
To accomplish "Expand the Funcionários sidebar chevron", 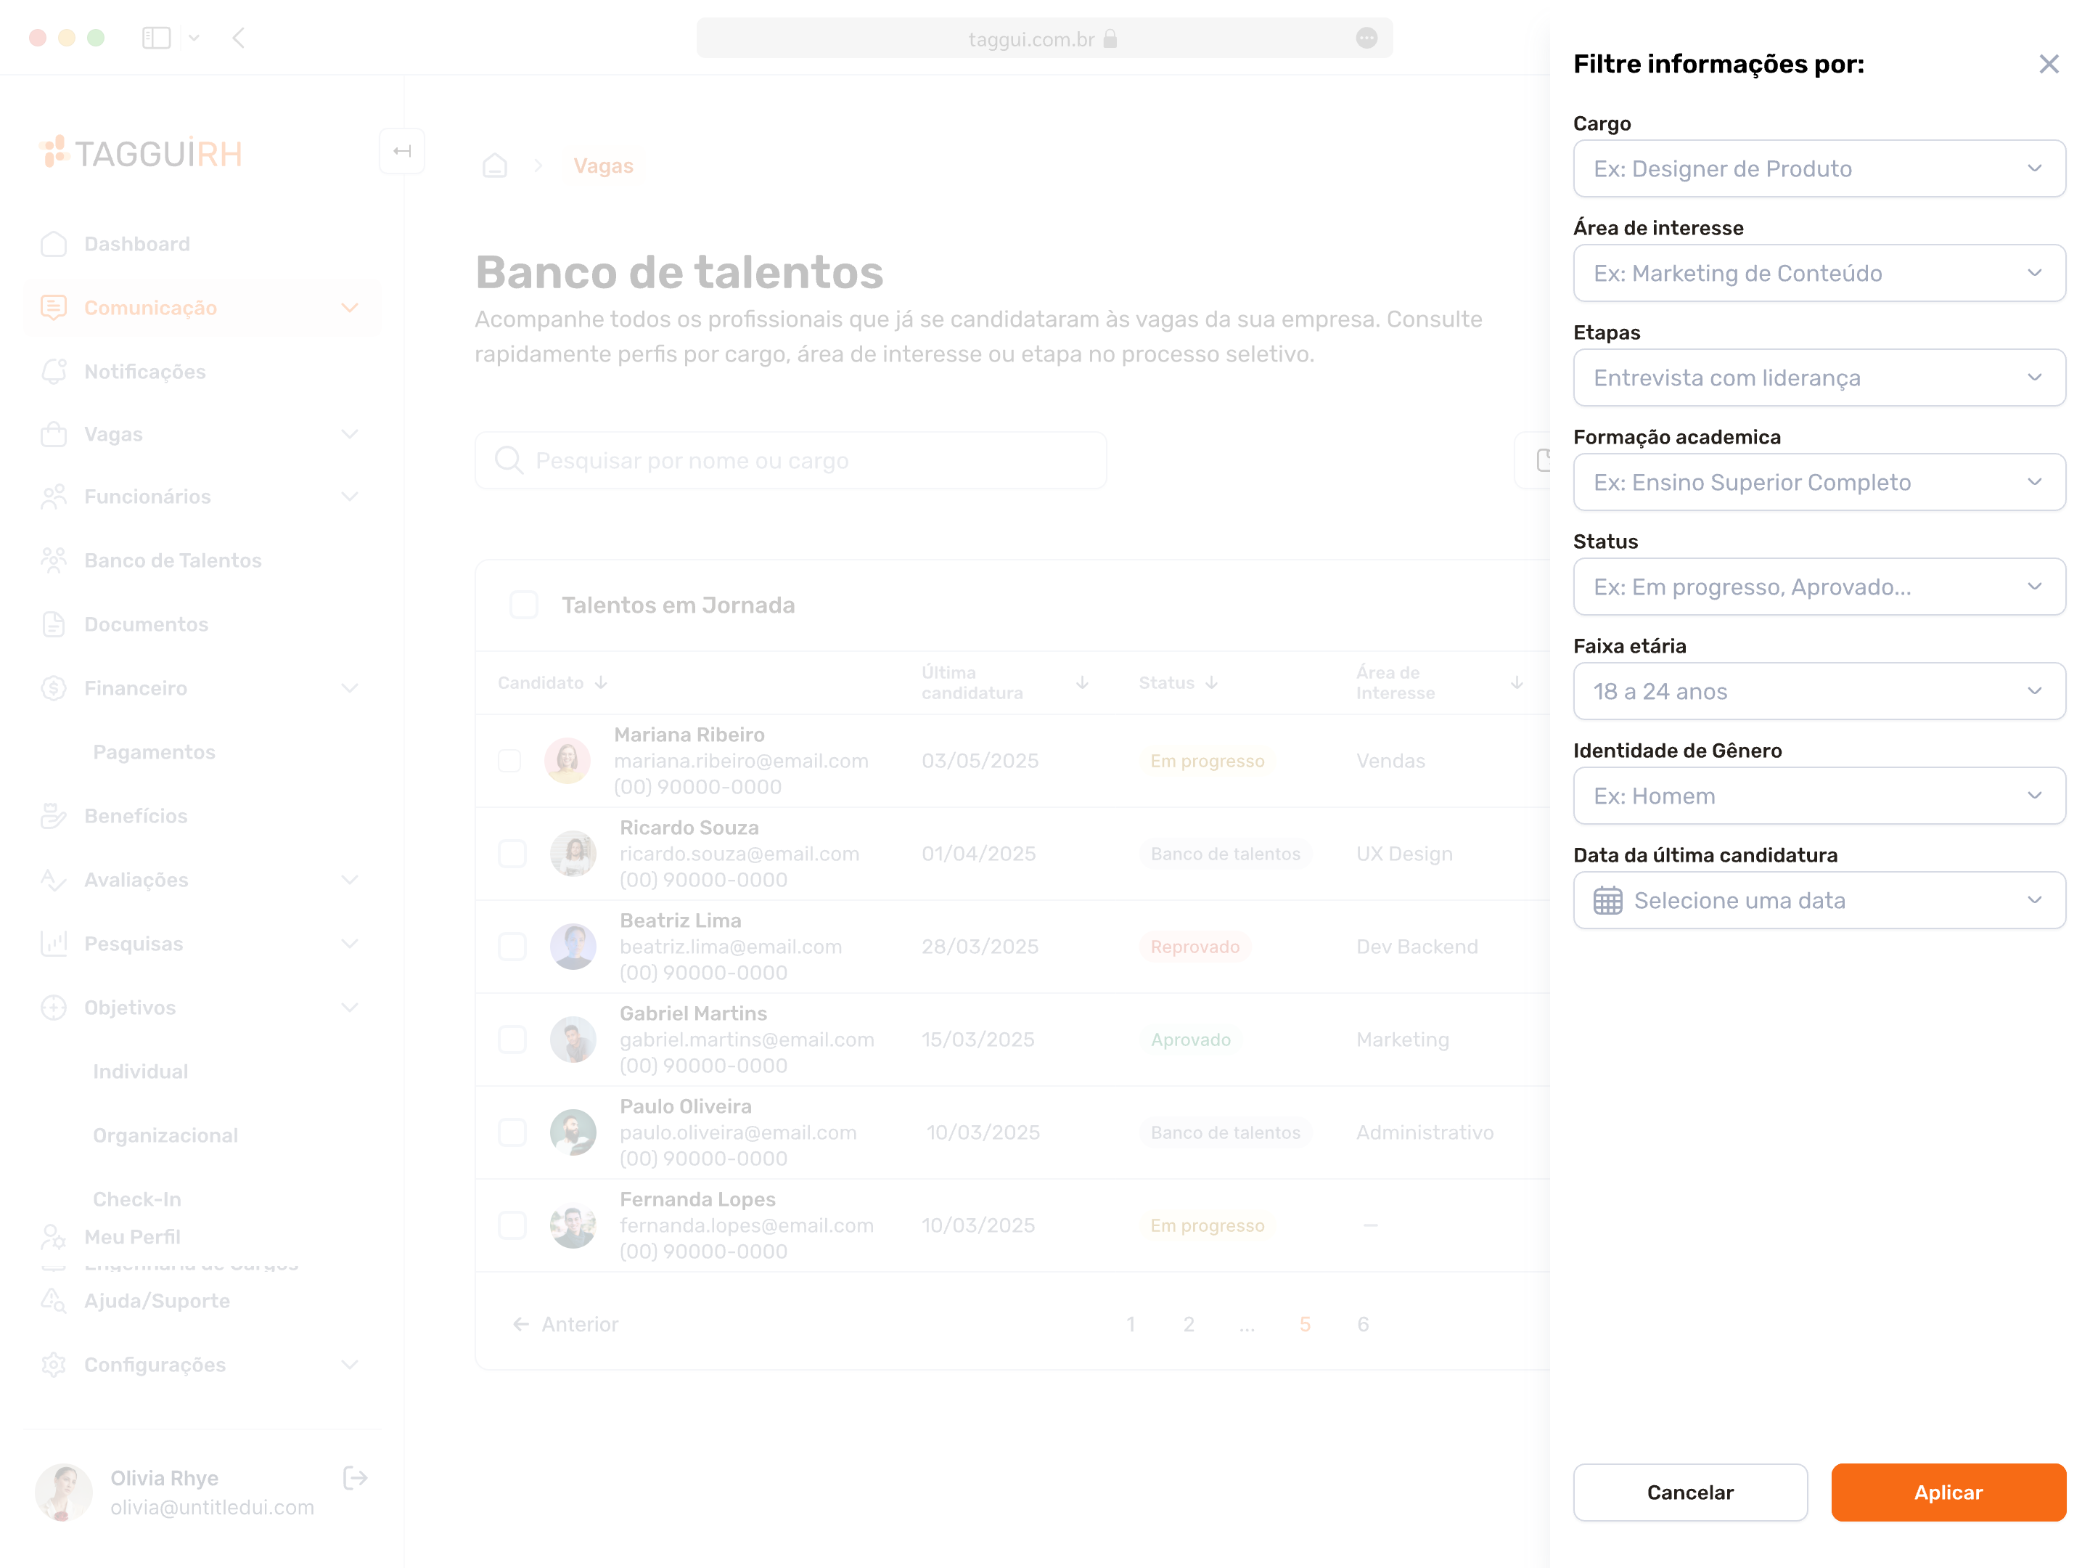I will [350, 497].
